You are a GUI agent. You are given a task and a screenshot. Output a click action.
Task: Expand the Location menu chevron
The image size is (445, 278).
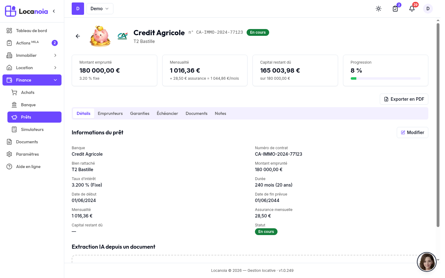click(x=55, y=68)
